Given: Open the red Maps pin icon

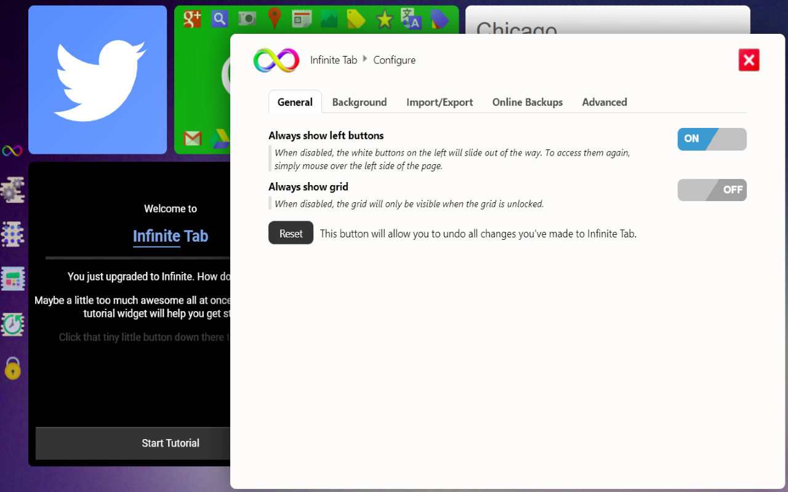Looking at the screenshot, I should 275,19.
